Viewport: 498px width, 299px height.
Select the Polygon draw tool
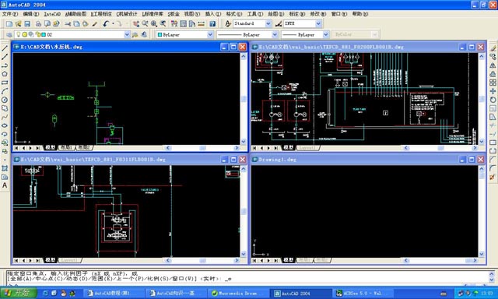[5, 74]
